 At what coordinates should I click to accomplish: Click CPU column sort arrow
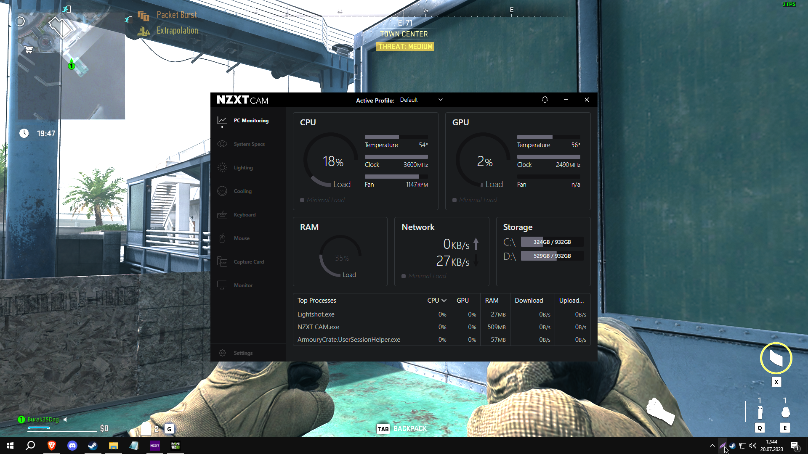(444, 301)
